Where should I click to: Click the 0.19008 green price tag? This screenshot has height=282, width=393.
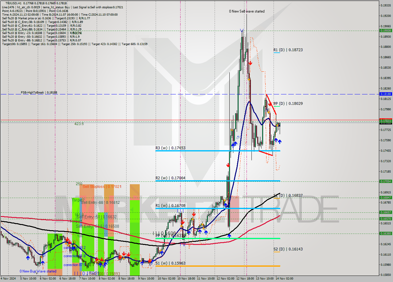point(386,30)
